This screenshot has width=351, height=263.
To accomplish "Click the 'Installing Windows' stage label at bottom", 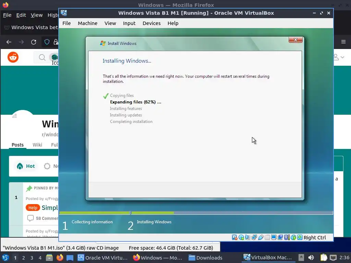I will tap(154, 222).
